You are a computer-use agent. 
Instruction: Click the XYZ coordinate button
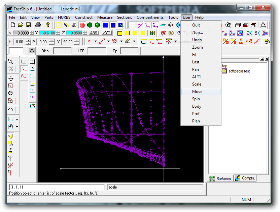pos(107,33)
